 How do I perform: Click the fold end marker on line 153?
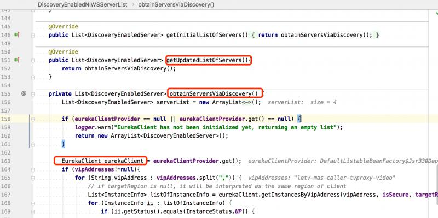tap(33, 77)
